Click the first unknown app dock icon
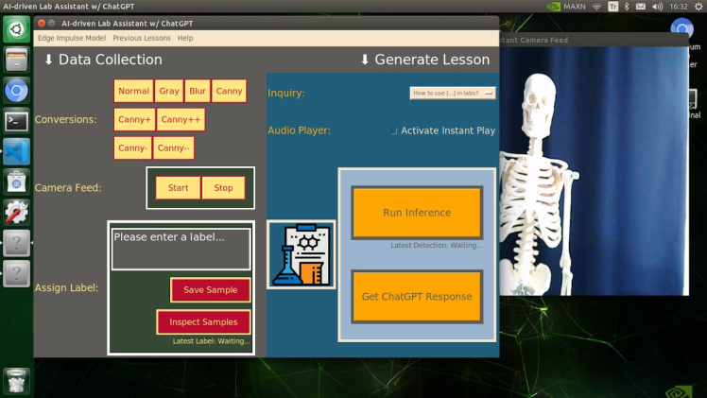The height and width of the screenshot is (398, 707). pyautogui.click(x=16, y=243)
